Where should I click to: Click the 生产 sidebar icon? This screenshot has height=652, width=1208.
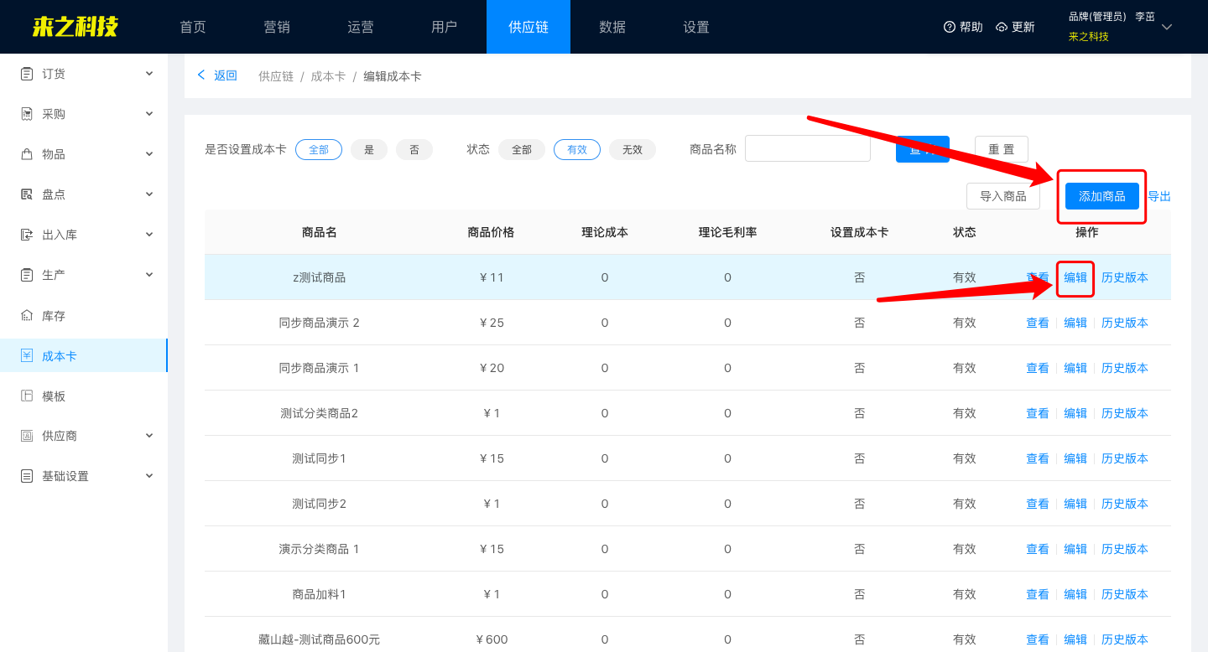(27, 275)
